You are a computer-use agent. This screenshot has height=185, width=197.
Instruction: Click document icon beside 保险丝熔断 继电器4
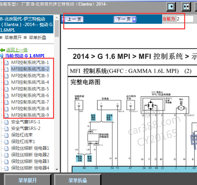(7, 168)
